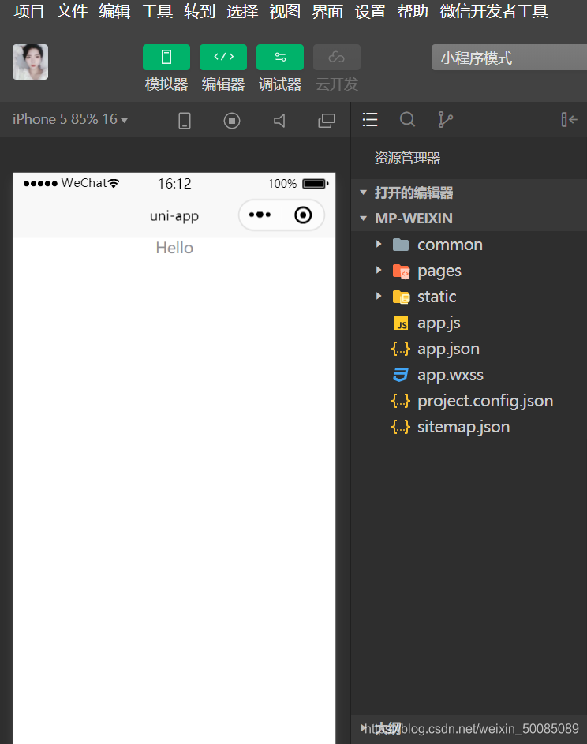587x744 pixels.
Task: Expand the pages folder
Action: [439, 271]
